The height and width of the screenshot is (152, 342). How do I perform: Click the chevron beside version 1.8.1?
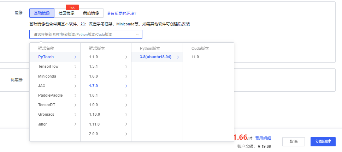coord(126,96)
